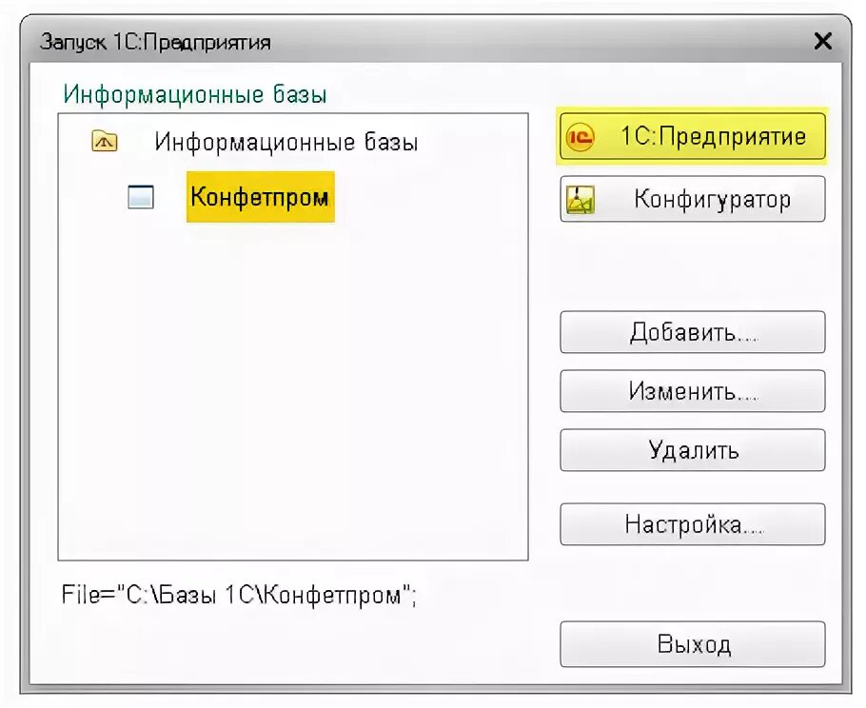Viewport: 866px width, 708px height.
Task: Click the green Информационные базы heading
Action: 195,94
